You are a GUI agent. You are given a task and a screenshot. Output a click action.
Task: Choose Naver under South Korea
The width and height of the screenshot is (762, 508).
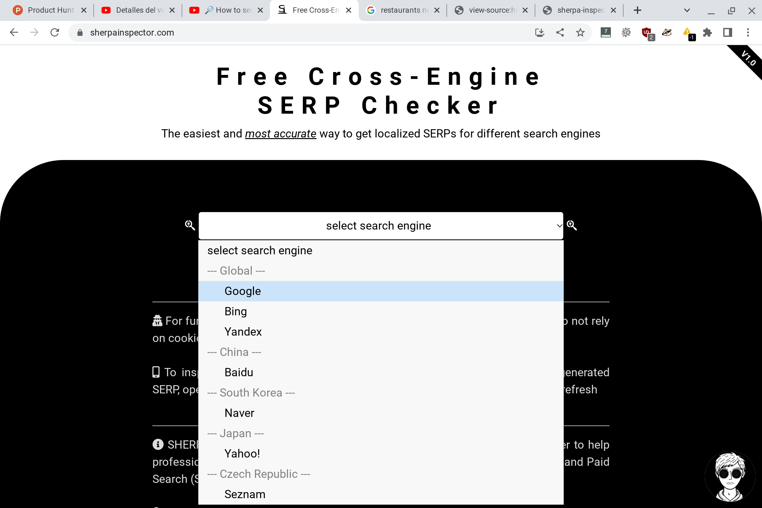(x=381, y=413)
